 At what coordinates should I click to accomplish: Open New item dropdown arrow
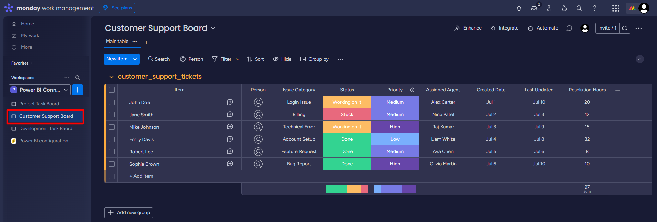pyautogui.click(x=135, y=59)
